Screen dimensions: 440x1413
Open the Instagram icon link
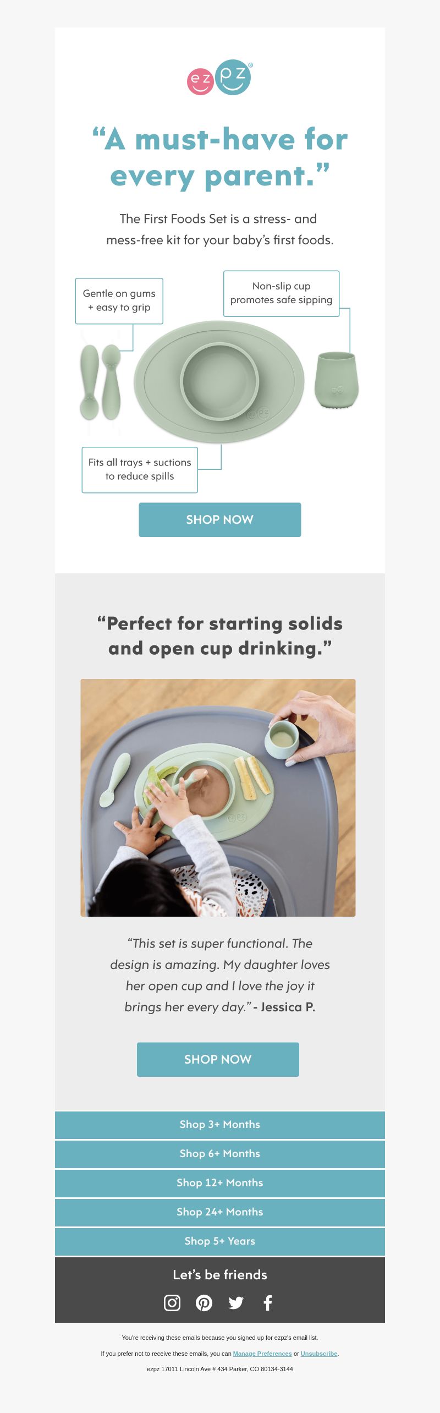(172, 1302)
